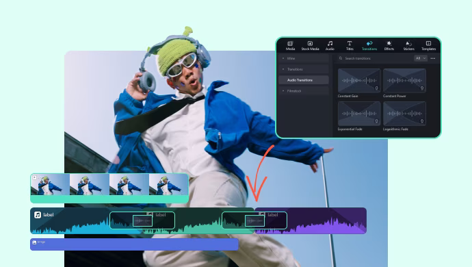Select the Transitions tab
Image resolution: width=472 pixels, height=267 pixels.
pyautogui.click(x=369, y=45)
